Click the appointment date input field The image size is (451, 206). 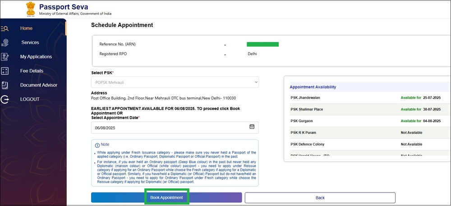pos(175,128)
